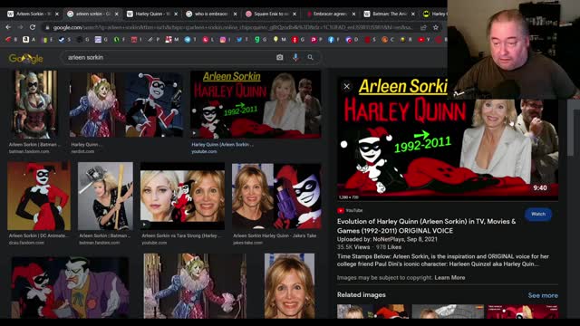Open the nerdist.com clown and Harley thumbnail

click(x=126, y=105)
